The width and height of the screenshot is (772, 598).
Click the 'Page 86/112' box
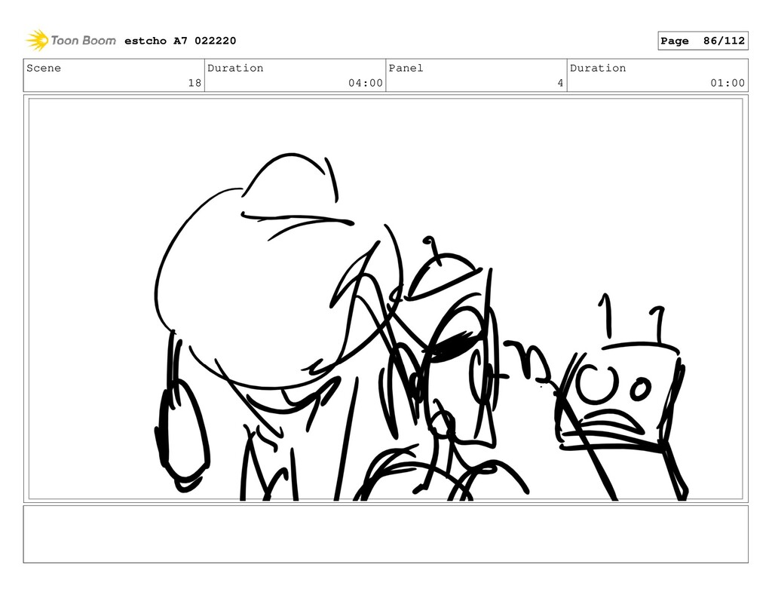pos(703,41)
